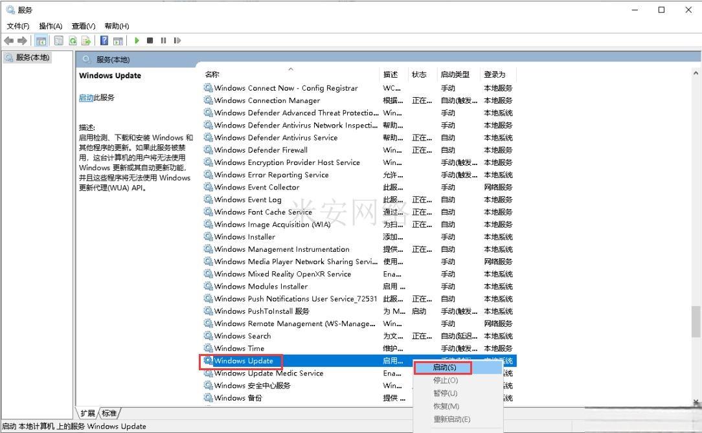Open the 查看(V) menu
The image size is (702, 433).
coord(84,26)
